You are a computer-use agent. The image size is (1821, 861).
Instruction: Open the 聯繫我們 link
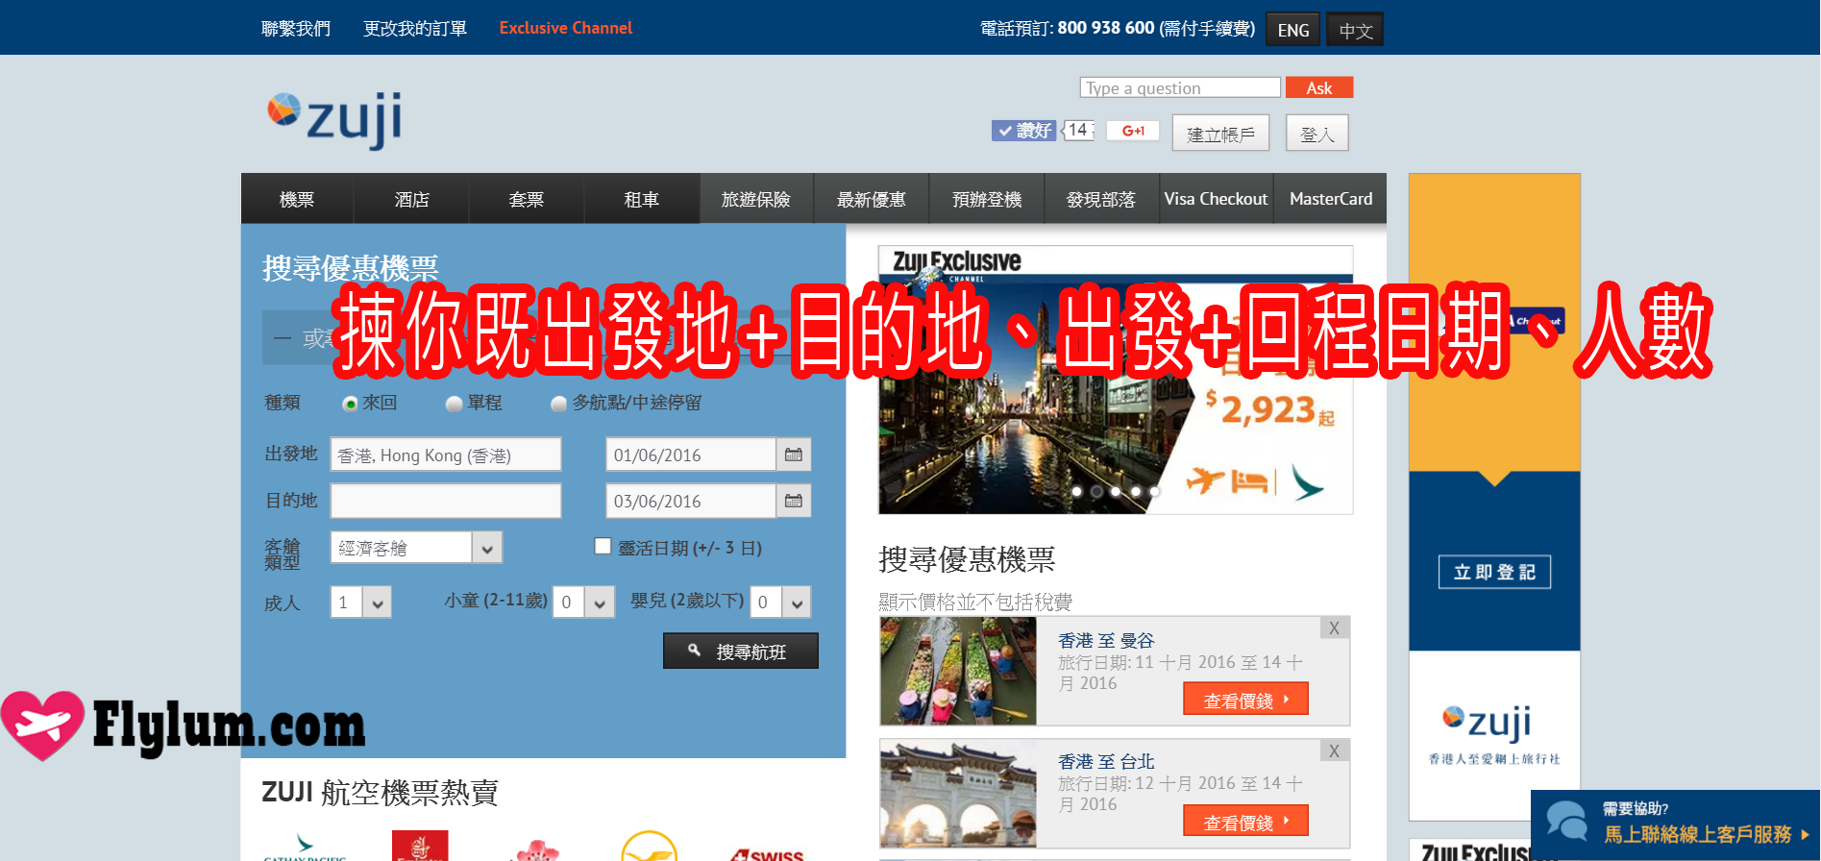[296, 28]
